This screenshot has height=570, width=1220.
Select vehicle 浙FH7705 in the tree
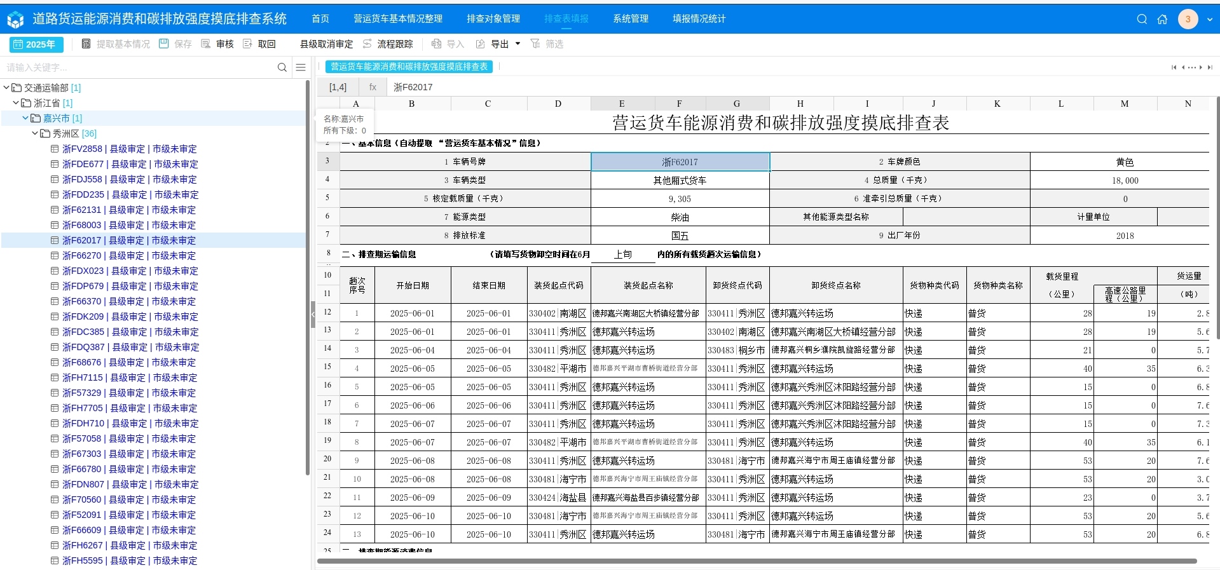130,408
